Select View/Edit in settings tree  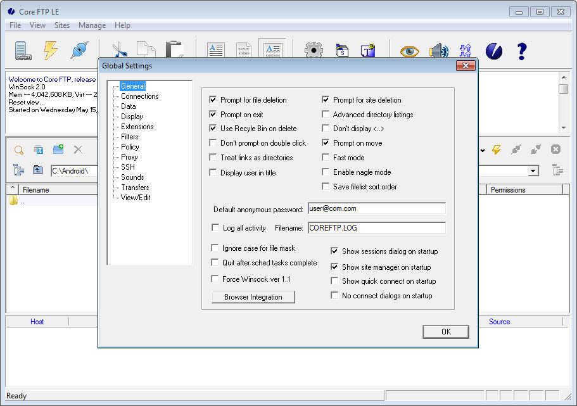136,197
